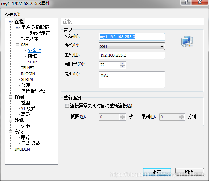Click the 限制 limit minutes field

coord(169,117)
